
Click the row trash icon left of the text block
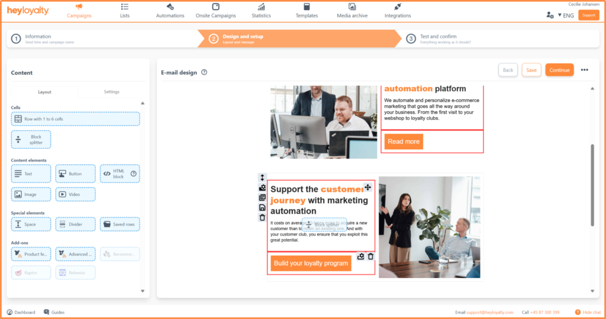262,218
